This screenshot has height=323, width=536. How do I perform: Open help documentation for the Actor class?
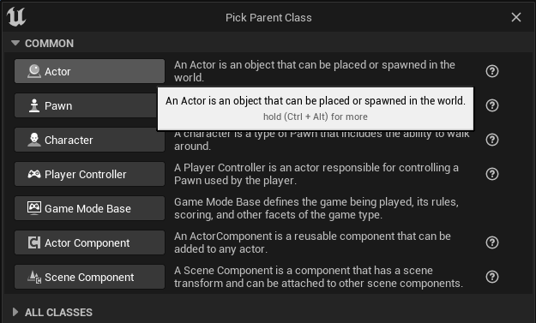tap(492, 71)
